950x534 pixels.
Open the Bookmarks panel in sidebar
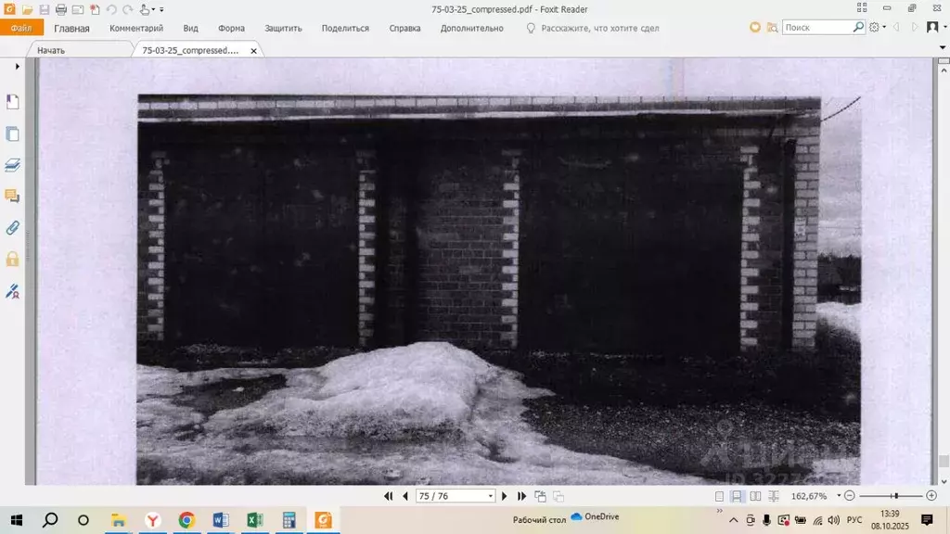coord(13,102)
